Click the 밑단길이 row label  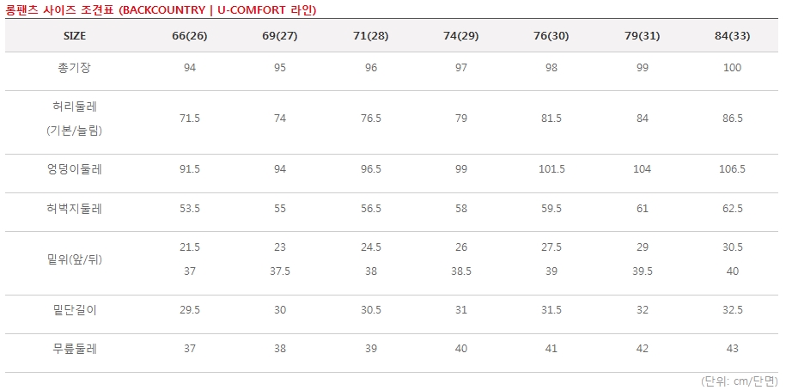click(x=75, y=310)
